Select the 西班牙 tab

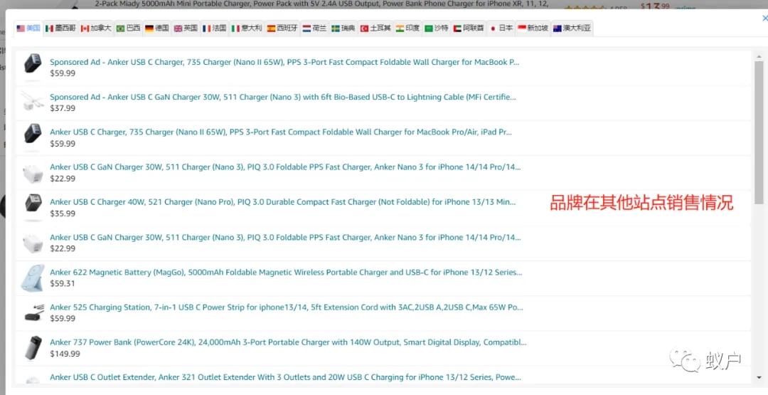(282, 28)
